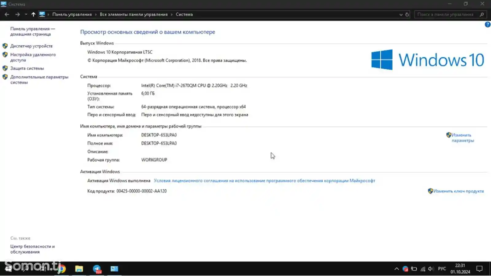This screenshot has width=491, height=276.
Task: Click shield icon beside Защита системы
Action: pyautogui.click(x=5, y=68)
